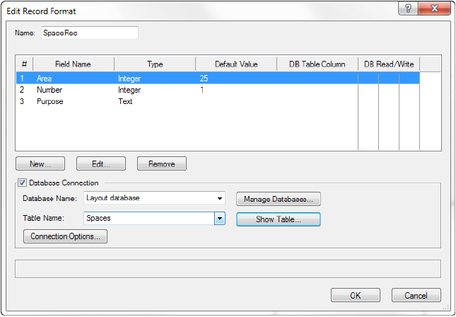Open Manage Databases... dialog
Screen dimensions: 456x317
[279, 199]
